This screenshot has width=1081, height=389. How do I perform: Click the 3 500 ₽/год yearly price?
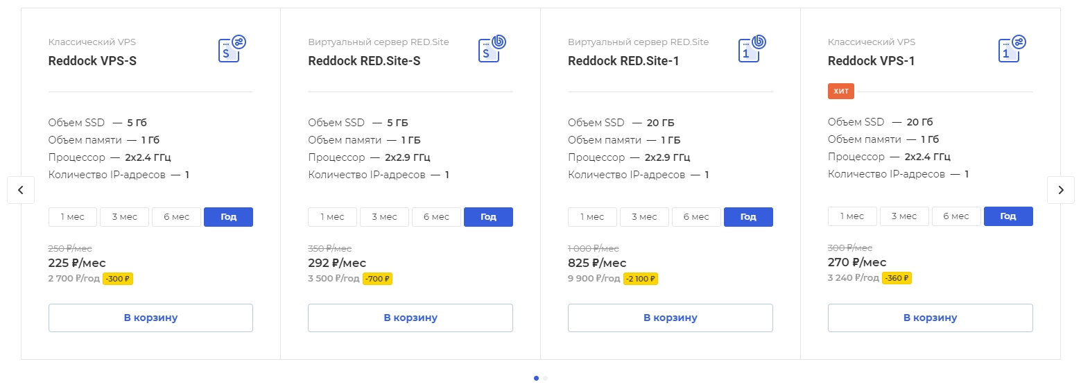point(334,279)
